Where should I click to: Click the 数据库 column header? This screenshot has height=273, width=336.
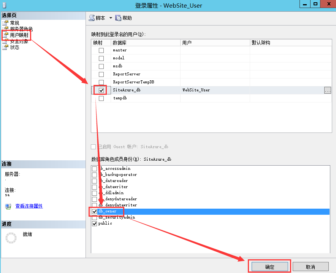click(x=145, y=43)
